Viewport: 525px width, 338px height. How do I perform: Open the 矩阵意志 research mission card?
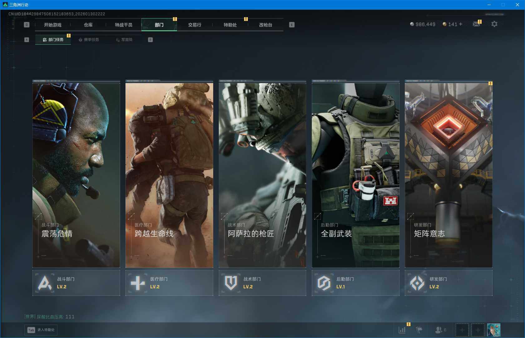click(x=448, y=175)
